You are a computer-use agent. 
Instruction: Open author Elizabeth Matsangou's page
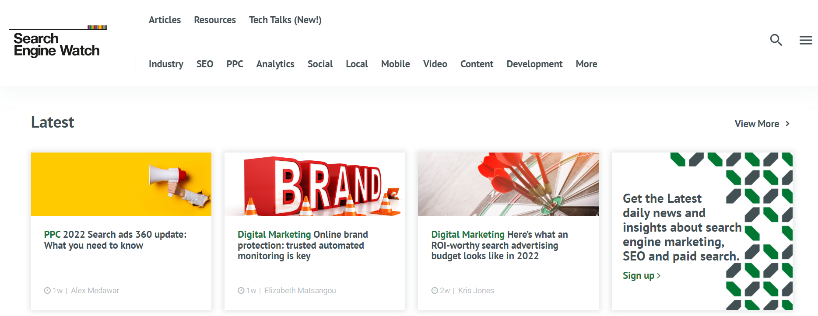(300, 291)
